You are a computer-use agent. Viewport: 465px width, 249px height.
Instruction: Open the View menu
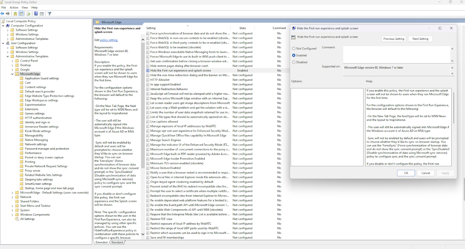25,8
